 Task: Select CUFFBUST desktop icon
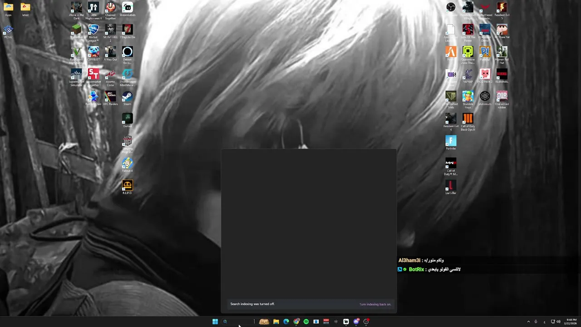tap(94, 54)
